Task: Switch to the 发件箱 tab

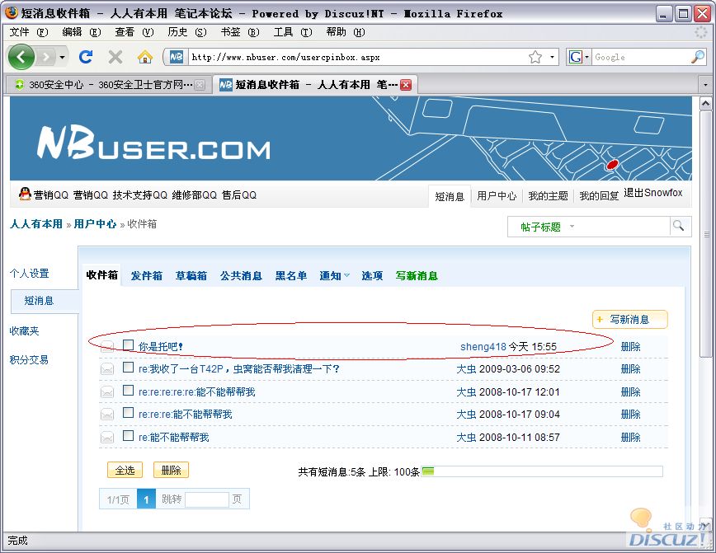Action: (x=147, y=275)
